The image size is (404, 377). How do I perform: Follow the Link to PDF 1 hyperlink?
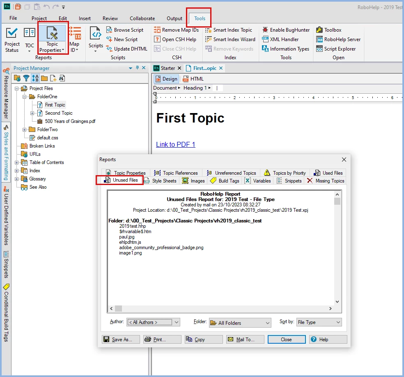click(176, 144)
